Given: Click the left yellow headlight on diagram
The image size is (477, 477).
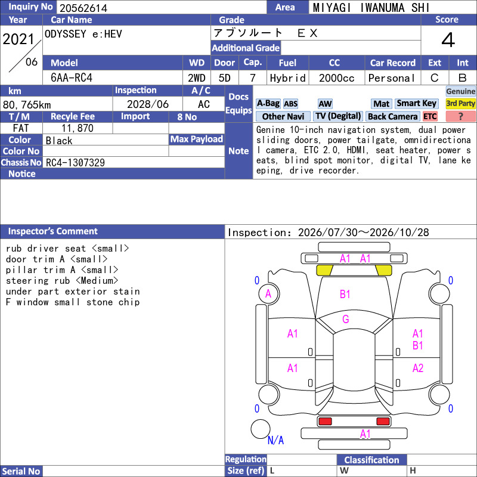Looking at the screenshot, I should 324,270.
